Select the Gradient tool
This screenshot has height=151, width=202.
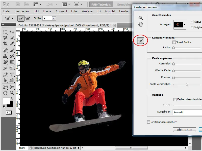click(12, 62)
